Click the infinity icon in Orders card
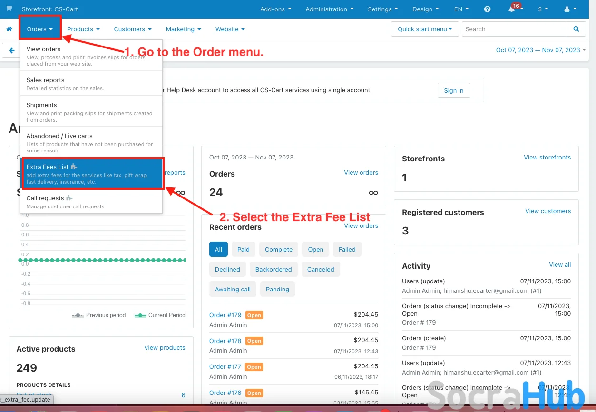596x412 pixels. click(x=373, y=192)
